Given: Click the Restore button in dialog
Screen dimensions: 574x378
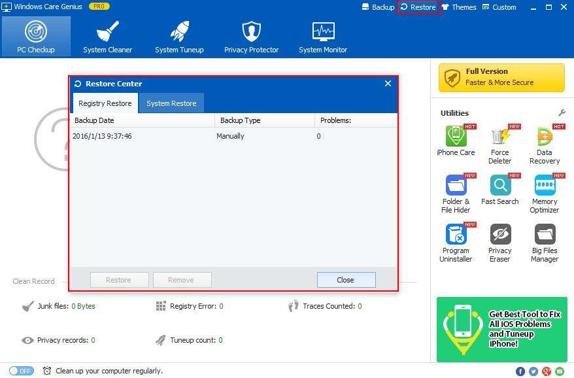Looking at the screenshot, I should click(120, 280).
